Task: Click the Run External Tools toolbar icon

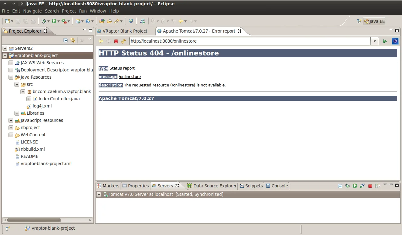Action: pos(64,21)
